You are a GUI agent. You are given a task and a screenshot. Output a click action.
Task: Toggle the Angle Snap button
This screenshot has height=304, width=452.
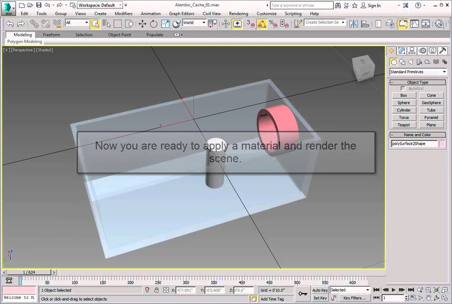(262, 24)
